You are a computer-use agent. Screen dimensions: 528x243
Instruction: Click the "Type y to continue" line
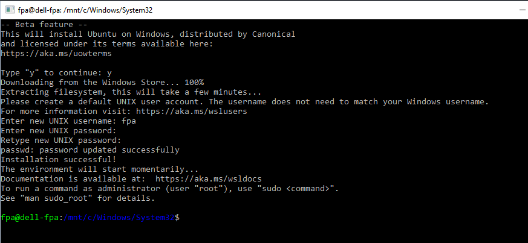[56, 72]
